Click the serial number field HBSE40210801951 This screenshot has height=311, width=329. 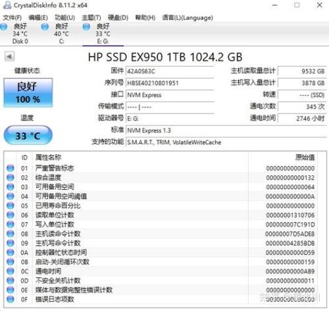click(170, 83)
